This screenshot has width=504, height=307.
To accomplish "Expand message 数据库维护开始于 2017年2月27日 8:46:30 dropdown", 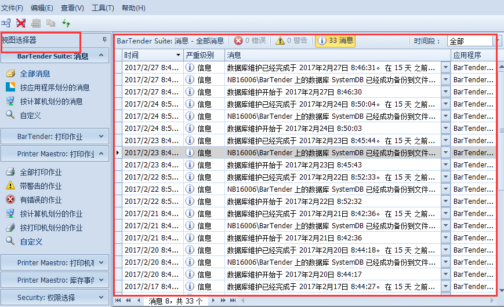I will pyautogui.click(x=445, y=92).
